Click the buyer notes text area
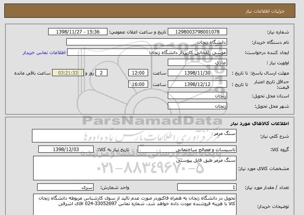This screenshot has height=215, width=304. click(x=135, y=204)
